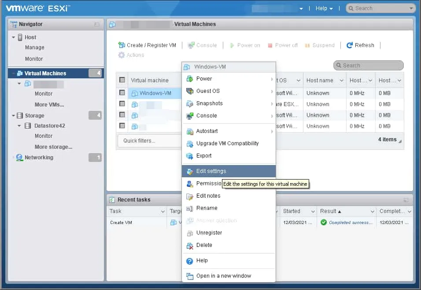Click the Networking icon in Navigator

[x=19, y=158]
